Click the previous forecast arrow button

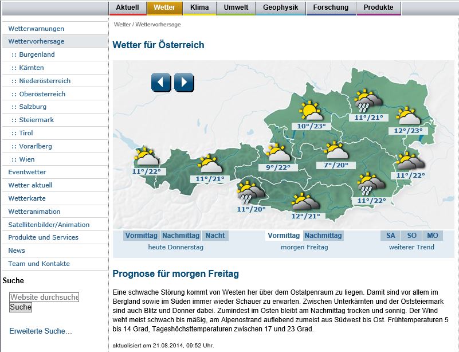point(161,83)
